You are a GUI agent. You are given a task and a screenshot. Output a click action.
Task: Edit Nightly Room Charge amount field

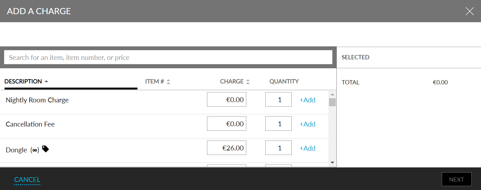click(x=227, y=99)
